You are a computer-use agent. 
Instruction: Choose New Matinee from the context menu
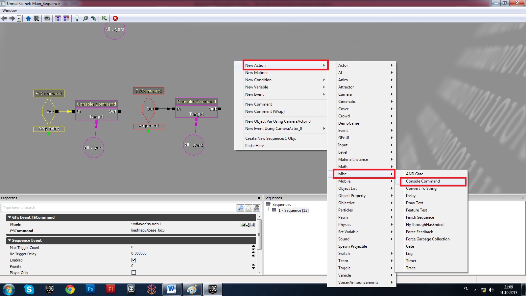(x=257, y=73)
